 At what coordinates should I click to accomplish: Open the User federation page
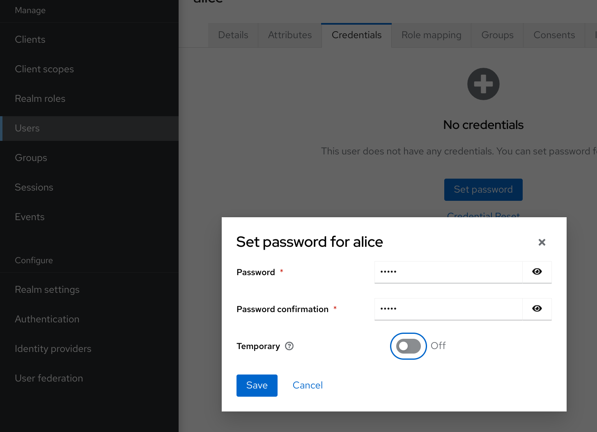(x=49, y=378)
